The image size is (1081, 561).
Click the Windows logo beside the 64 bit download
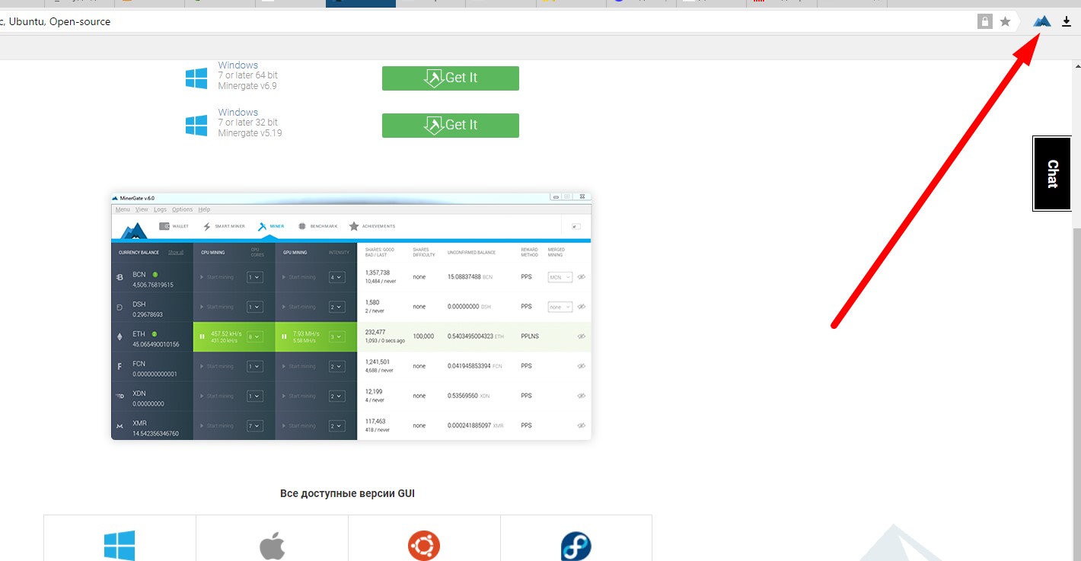(x=196, y=78)
